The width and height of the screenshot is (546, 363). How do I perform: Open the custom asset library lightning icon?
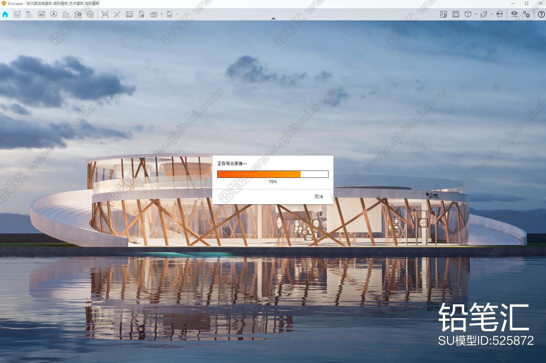tap(78, 14)
